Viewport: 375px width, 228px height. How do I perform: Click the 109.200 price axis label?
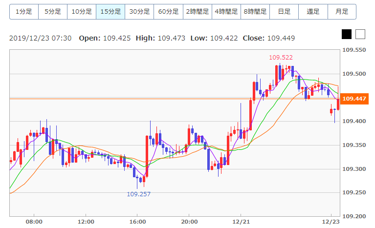pos(354,216)
